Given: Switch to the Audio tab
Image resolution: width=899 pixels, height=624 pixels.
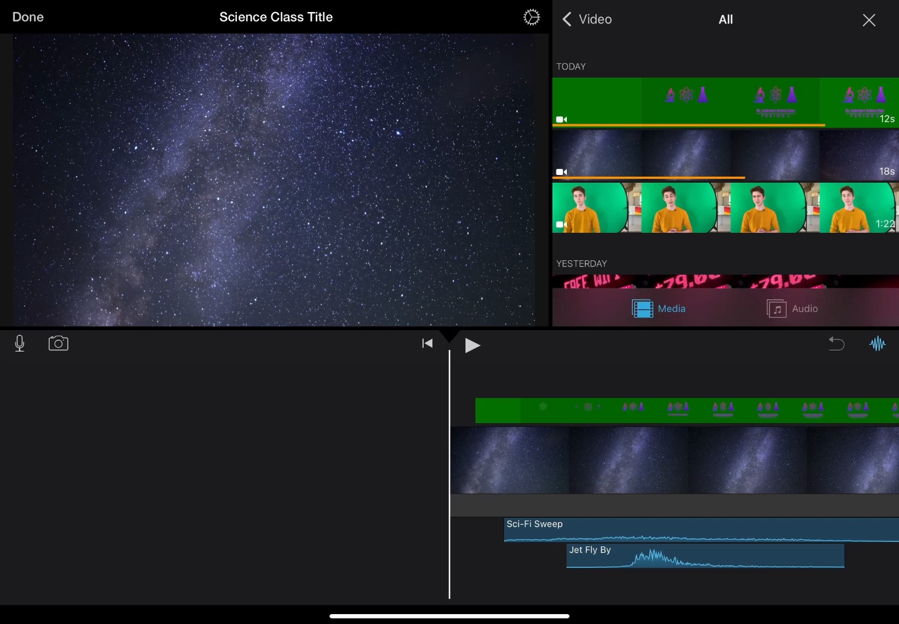Looking at the screenshot, I should coord(792,309).
